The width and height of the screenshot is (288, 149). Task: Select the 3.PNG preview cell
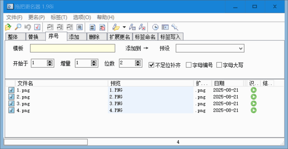pos(150,103)
